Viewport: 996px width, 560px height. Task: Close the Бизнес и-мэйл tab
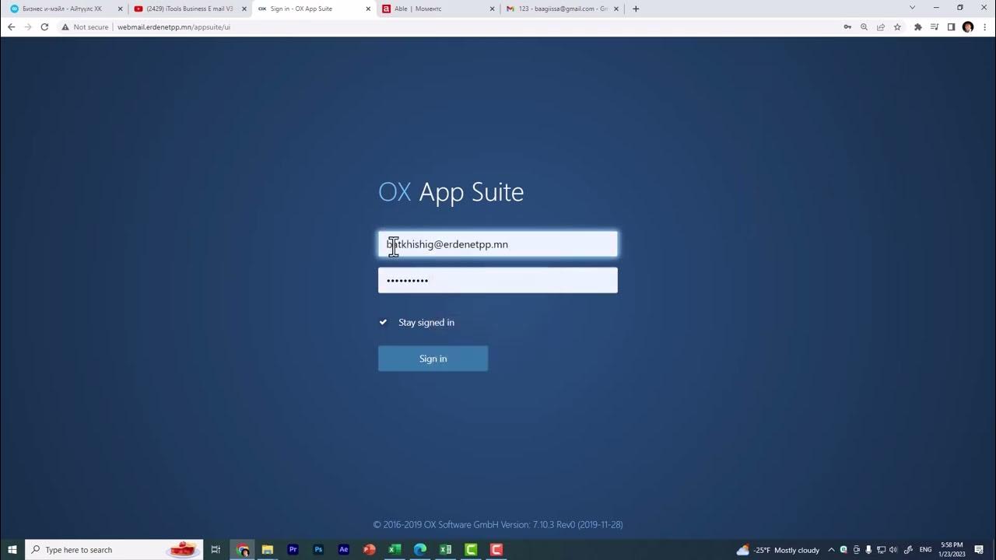pos(120,9)
